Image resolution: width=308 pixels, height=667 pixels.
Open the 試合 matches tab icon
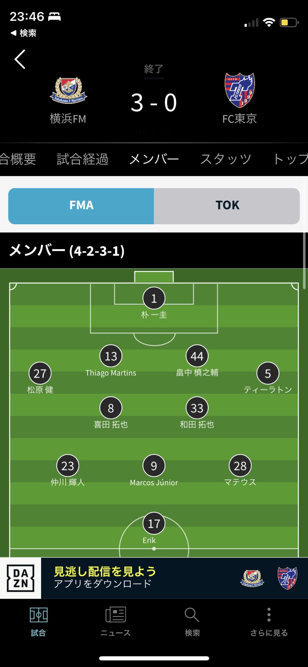tap(38, 616)
